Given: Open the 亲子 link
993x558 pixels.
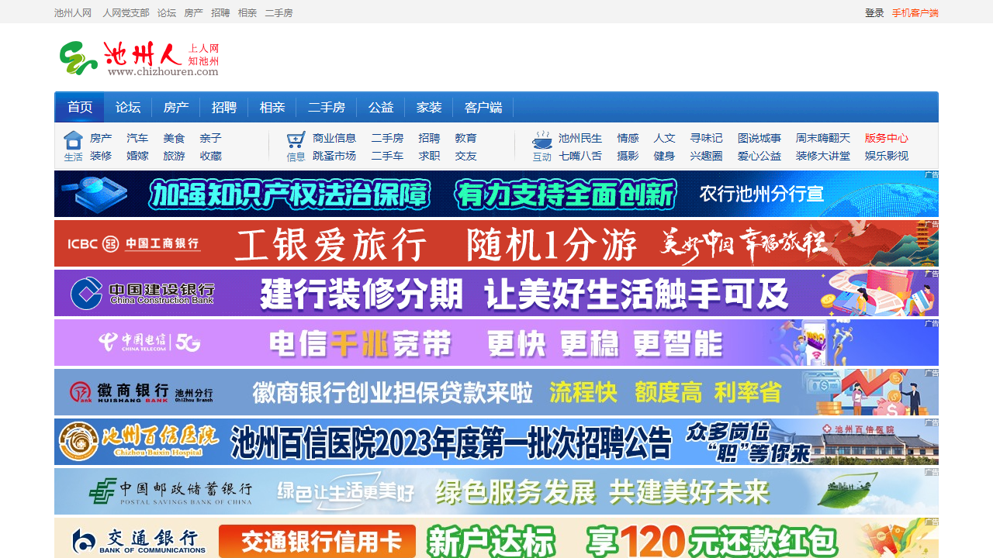Looking at the screenshot, I should click(x=210, y=138).
